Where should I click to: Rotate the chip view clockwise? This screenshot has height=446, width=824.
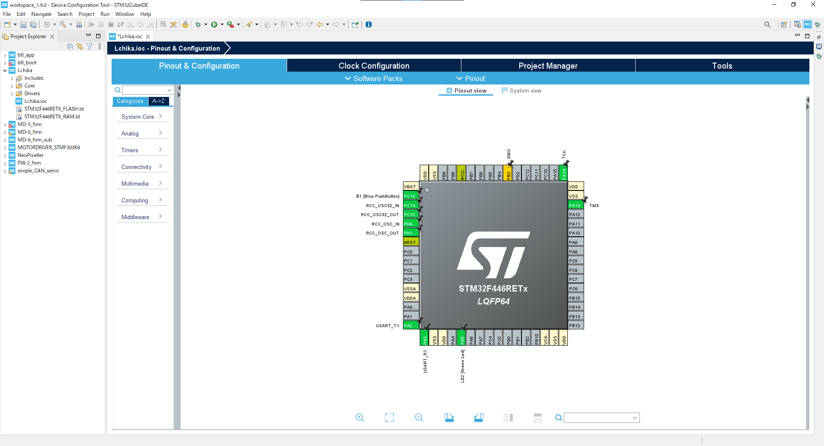[x=449, y=418]
